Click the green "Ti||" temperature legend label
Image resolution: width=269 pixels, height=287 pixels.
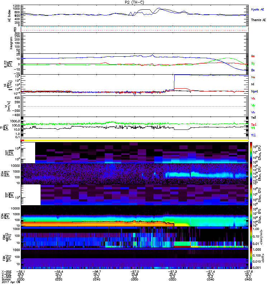[253, 128]
